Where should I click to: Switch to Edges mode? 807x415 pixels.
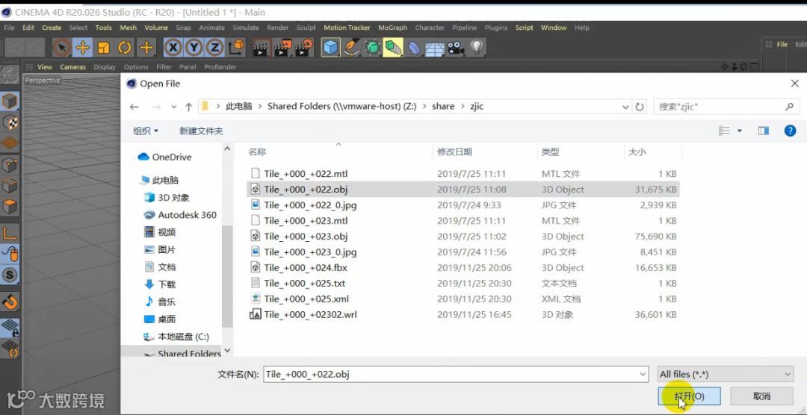click(x=10, y=186)
